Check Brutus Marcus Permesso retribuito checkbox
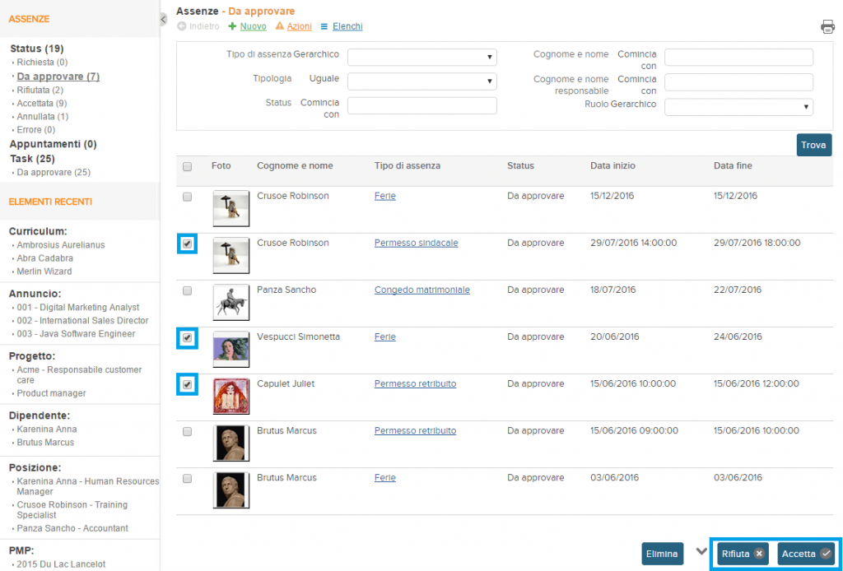843x571 pixels. pos(187,432)
